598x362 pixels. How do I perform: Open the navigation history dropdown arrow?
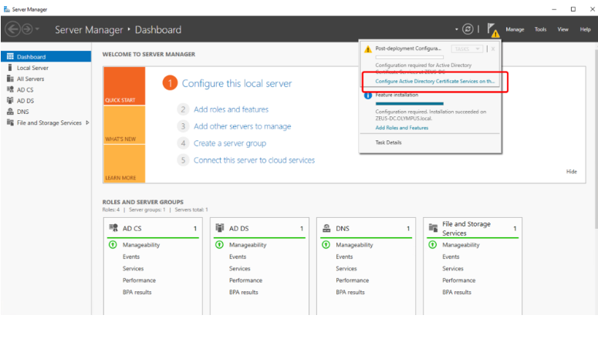click(x=39, y=30)
